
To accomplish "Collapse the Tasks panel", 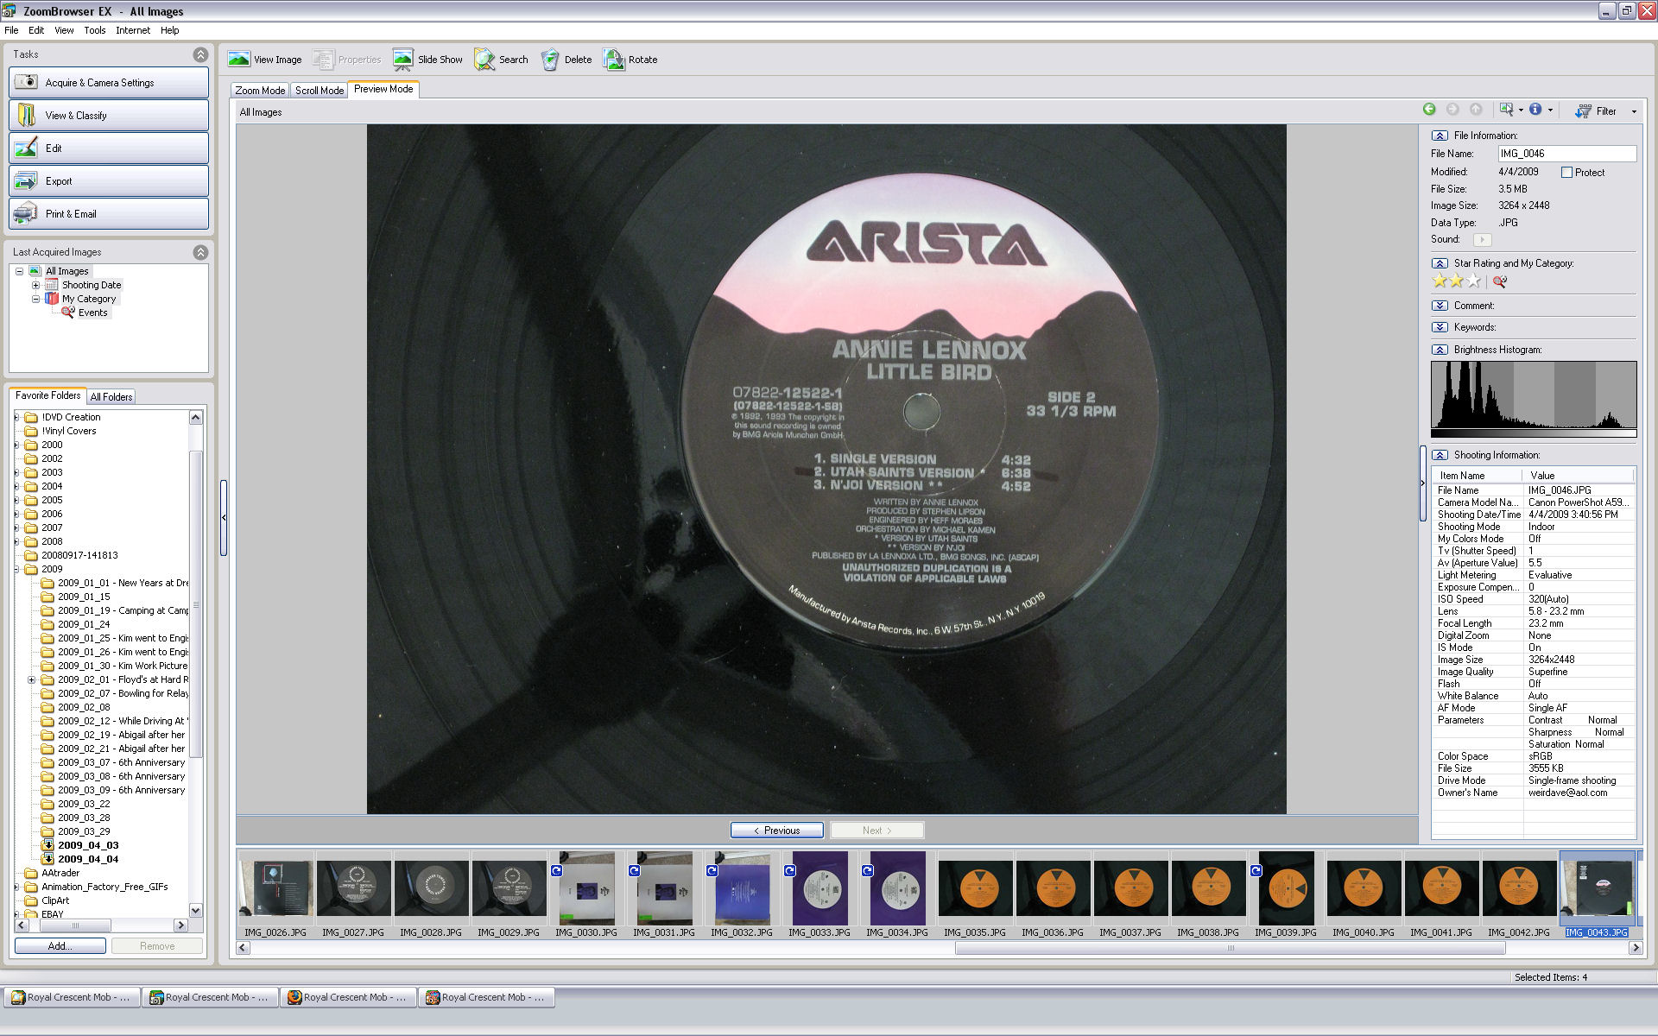I will pos(200,54).
